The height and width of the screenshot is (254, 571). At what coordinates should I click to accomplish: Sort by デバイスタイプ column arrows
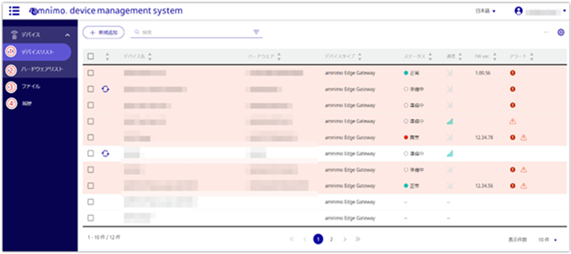(x=360, y=56)
